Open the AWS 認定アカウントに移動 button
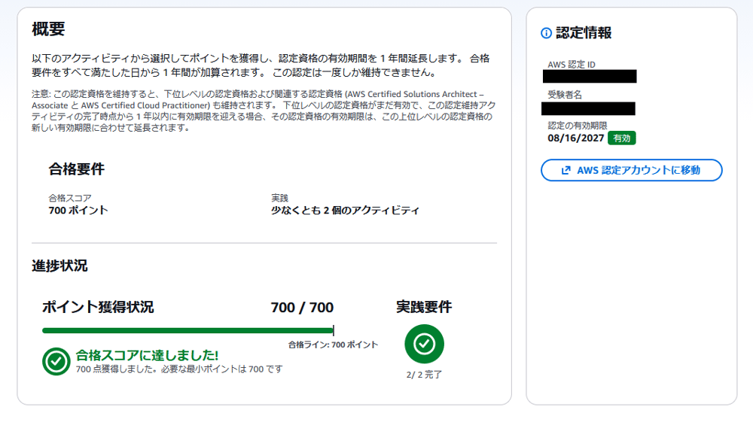 pos(632,170)
